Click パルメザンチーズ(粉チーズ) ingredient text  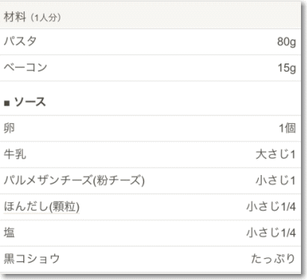point(74,180)
